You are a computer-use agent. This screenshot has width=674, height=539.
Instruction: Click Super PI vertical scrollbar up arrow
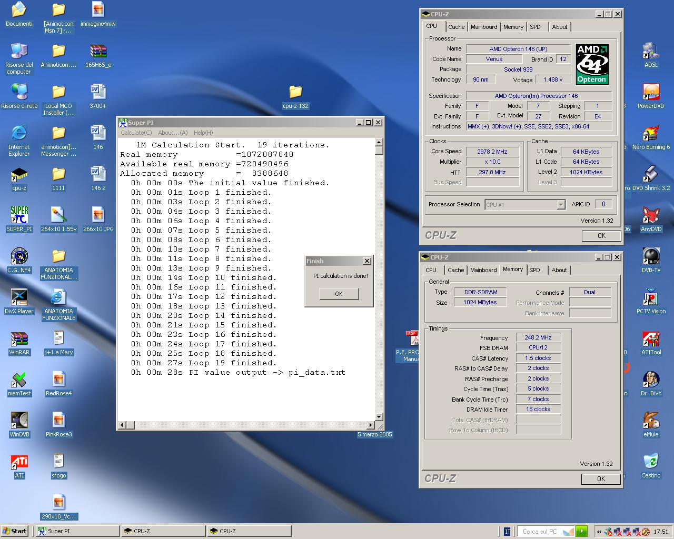click(x=379, y=142)
